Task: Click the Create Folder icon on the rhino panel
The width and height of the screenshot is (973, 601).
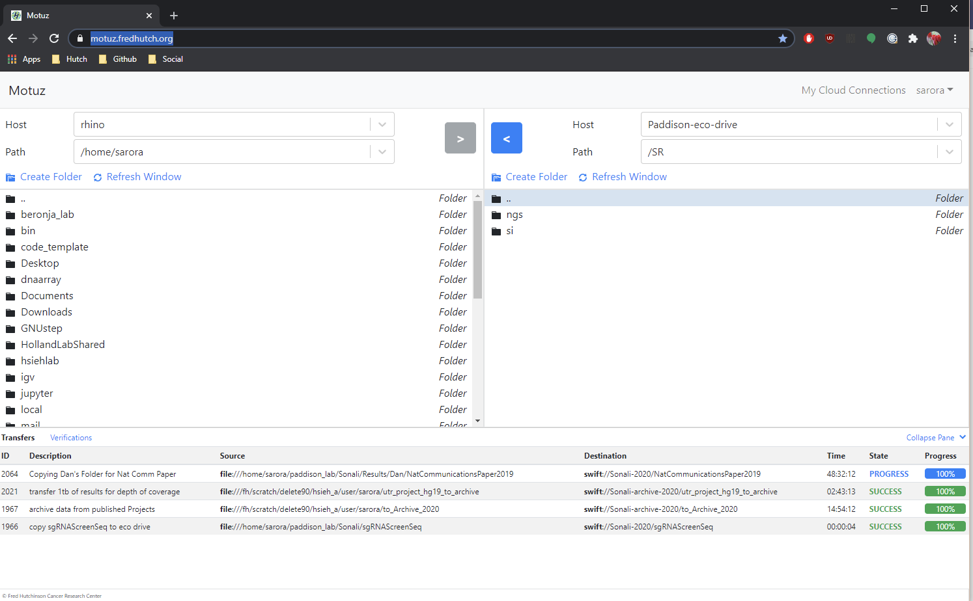Action: pyautogui.click(x=10, y=176)
